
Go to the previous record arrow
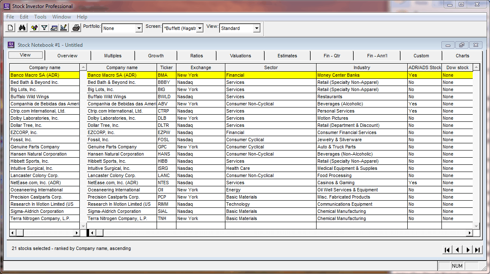457,250
